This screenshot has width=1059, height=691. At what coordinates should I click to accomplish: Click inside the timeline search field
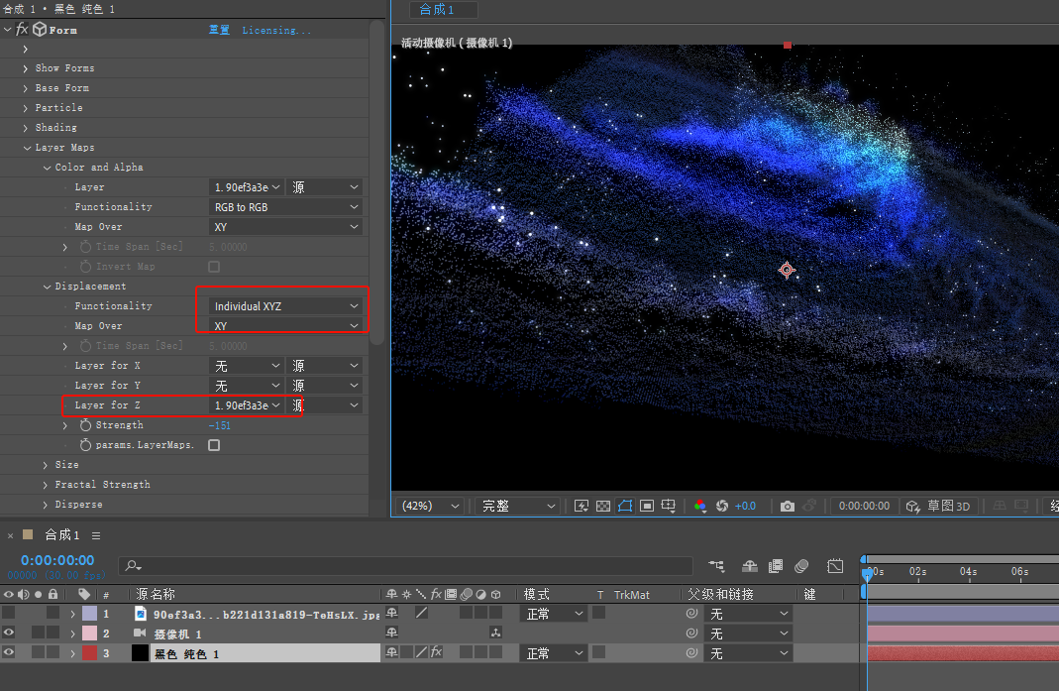tap(405, 566)
